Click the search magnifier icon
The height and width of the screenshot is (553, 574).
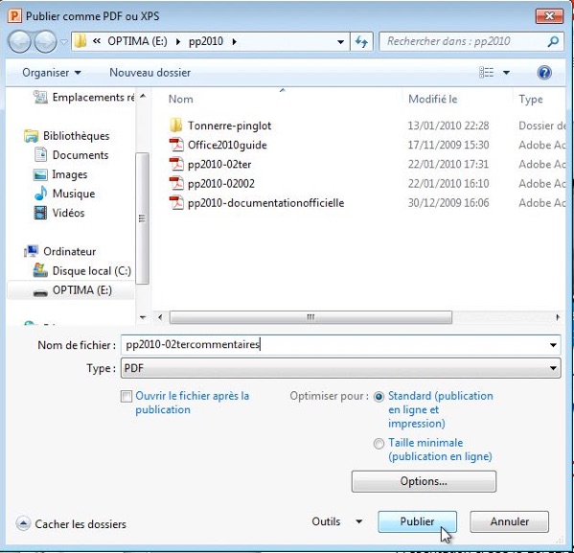pyautogui.click(x=553, y=41)
